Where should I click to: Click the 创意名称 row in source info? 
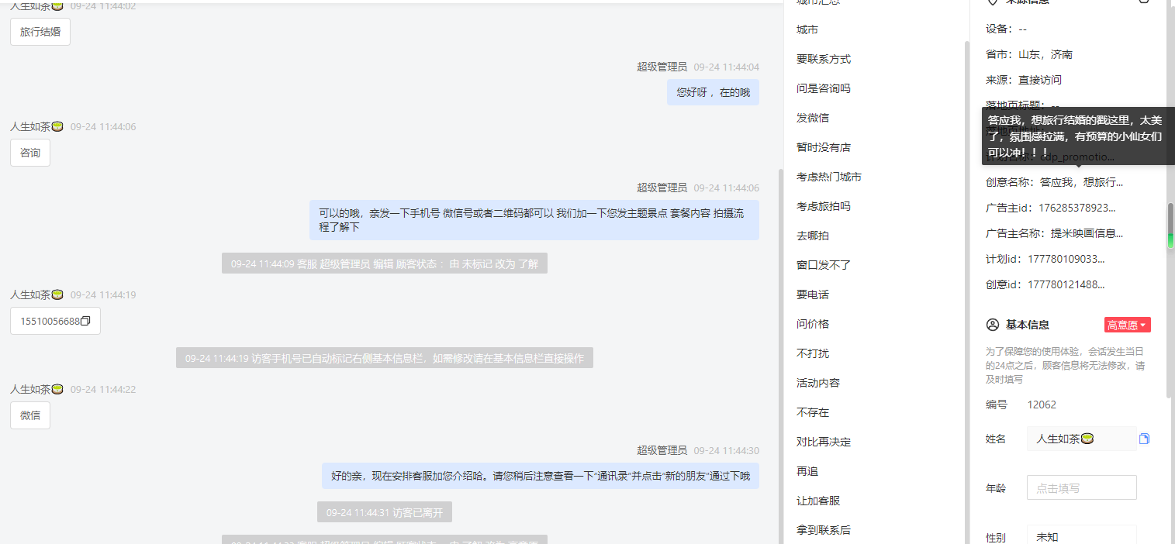pos(1055,182)
